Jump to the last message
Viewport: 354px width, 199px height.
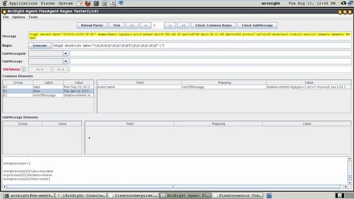click(183, 25)
